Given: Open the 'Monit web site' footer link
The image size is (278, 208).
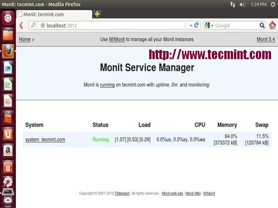Looking at the screenshot, I should pos(172,193).
